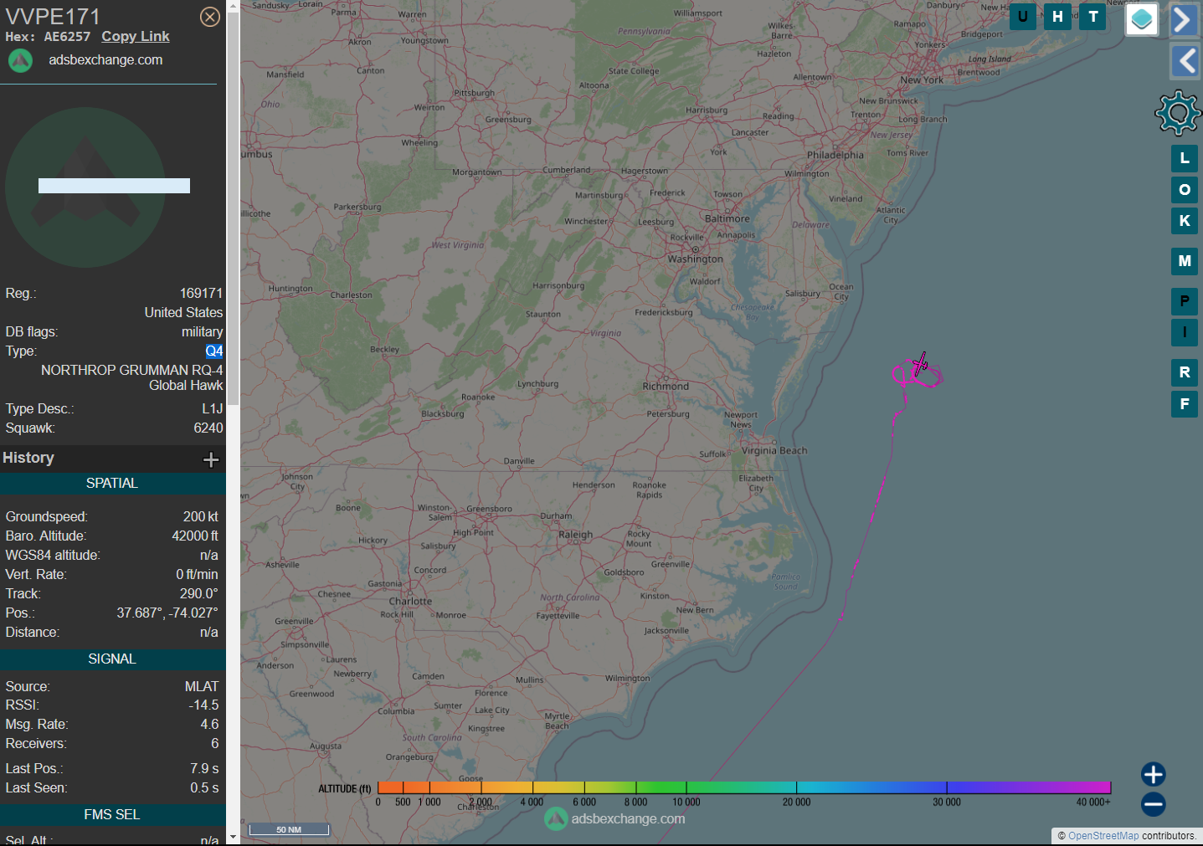Click the Last Pos. value 7.9 s
The width and height of the screenshot is (1203, 846).
point(204,769)
